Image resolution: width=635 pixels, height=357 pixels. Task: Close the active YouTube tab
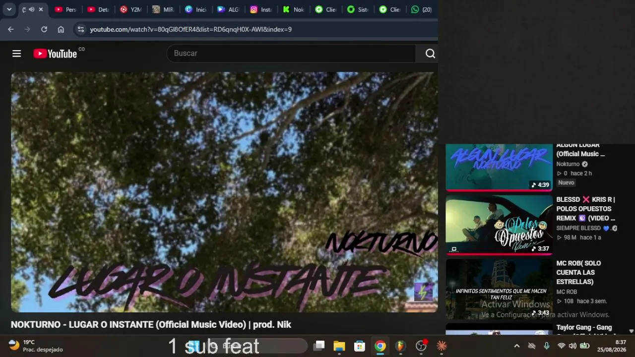[41, 9]
